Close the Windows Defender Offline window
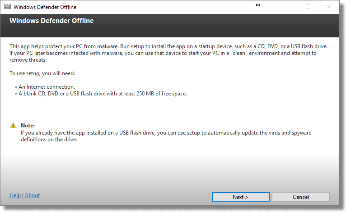This screenshot has width=346, height=212. click(329, 7)
